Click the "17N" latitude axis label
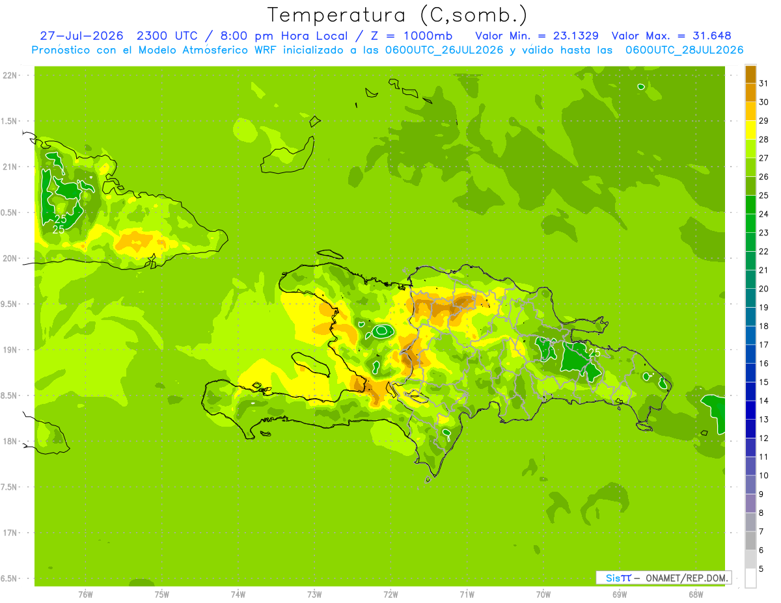Screen dimensions: 781x603 (x=10, y=533)
